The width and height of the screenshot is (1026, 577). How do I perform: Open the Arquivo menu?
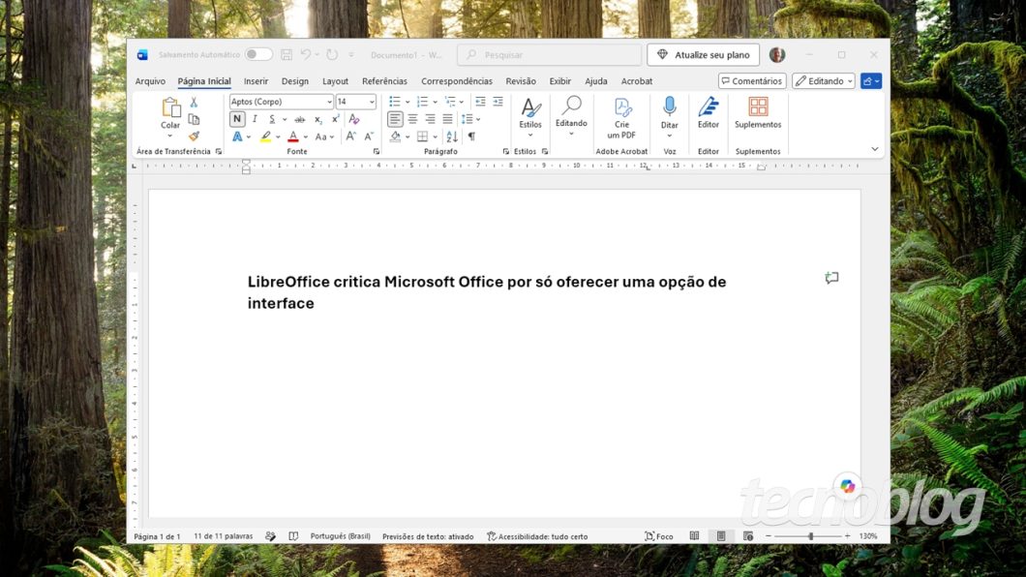[x=150, y=81]
